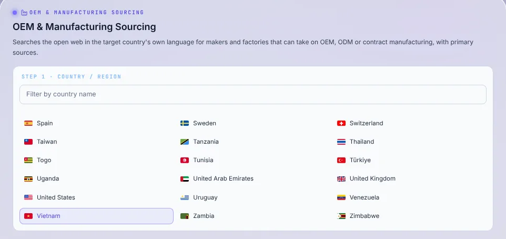
Task: Select Uruguay as target country
Action: coord(253,197)
